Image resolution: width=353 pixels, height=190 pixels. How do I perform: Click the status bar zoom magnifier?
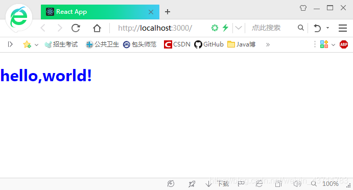(314, 184)
